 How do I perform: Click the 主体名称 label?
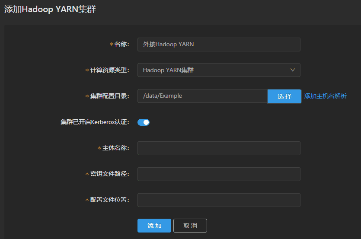coord(115,148)
